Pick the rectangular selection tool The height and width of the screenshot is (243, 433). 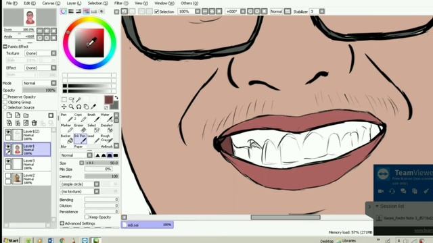64,99
